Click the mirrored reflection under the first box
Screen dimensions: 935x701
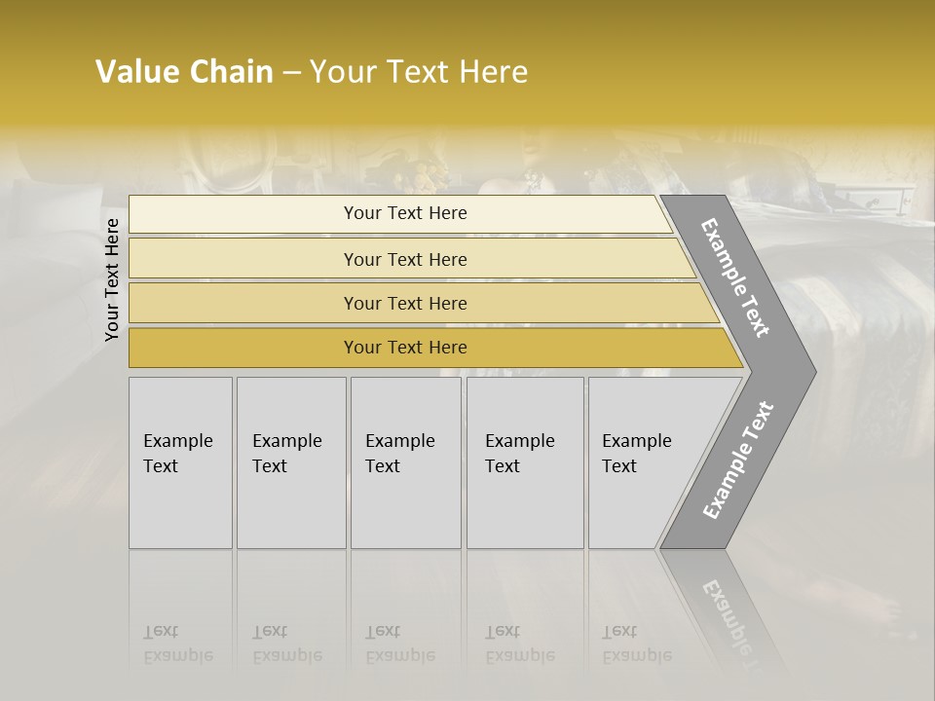click(178, 645)
